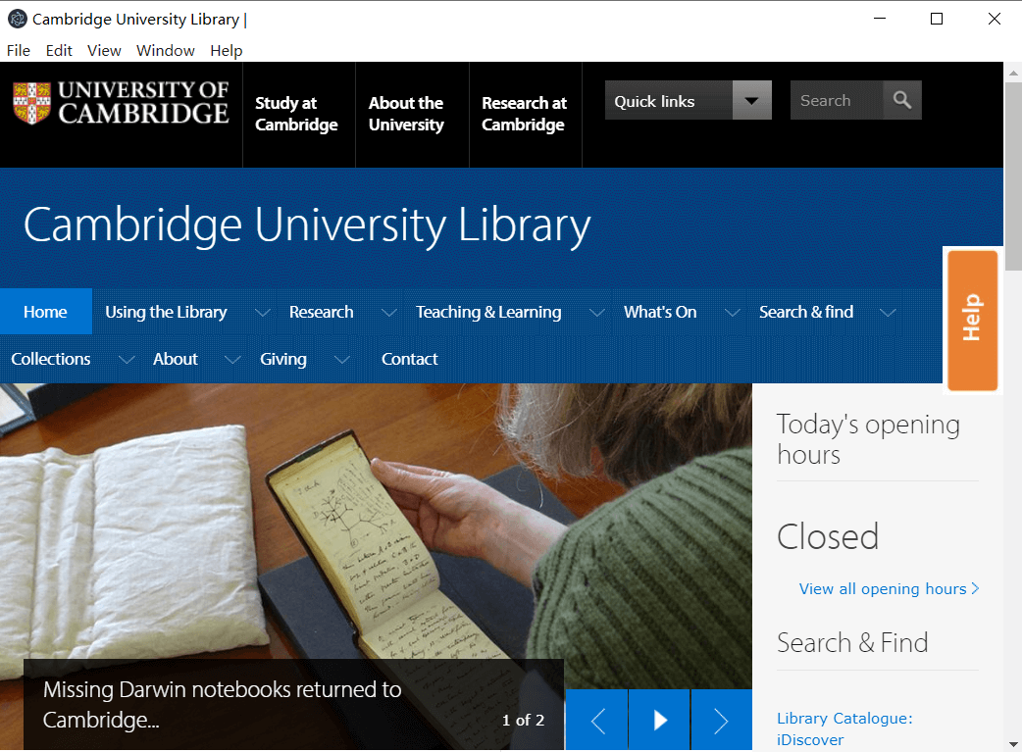Click the Cambridge University Library heading
This screenshot has width=1022, height=752.
(x=307, y=226)
